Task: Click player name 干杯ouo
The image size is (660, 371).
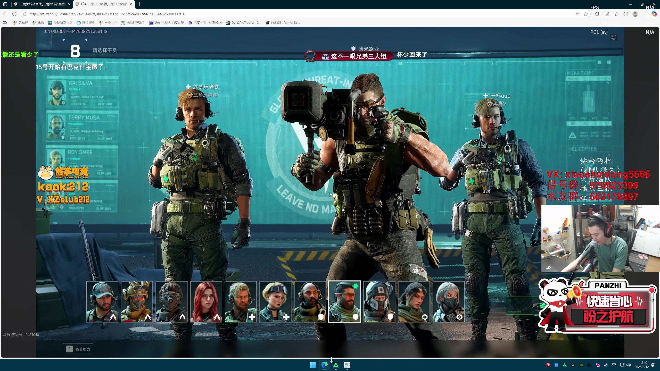Action: point(500,96)
